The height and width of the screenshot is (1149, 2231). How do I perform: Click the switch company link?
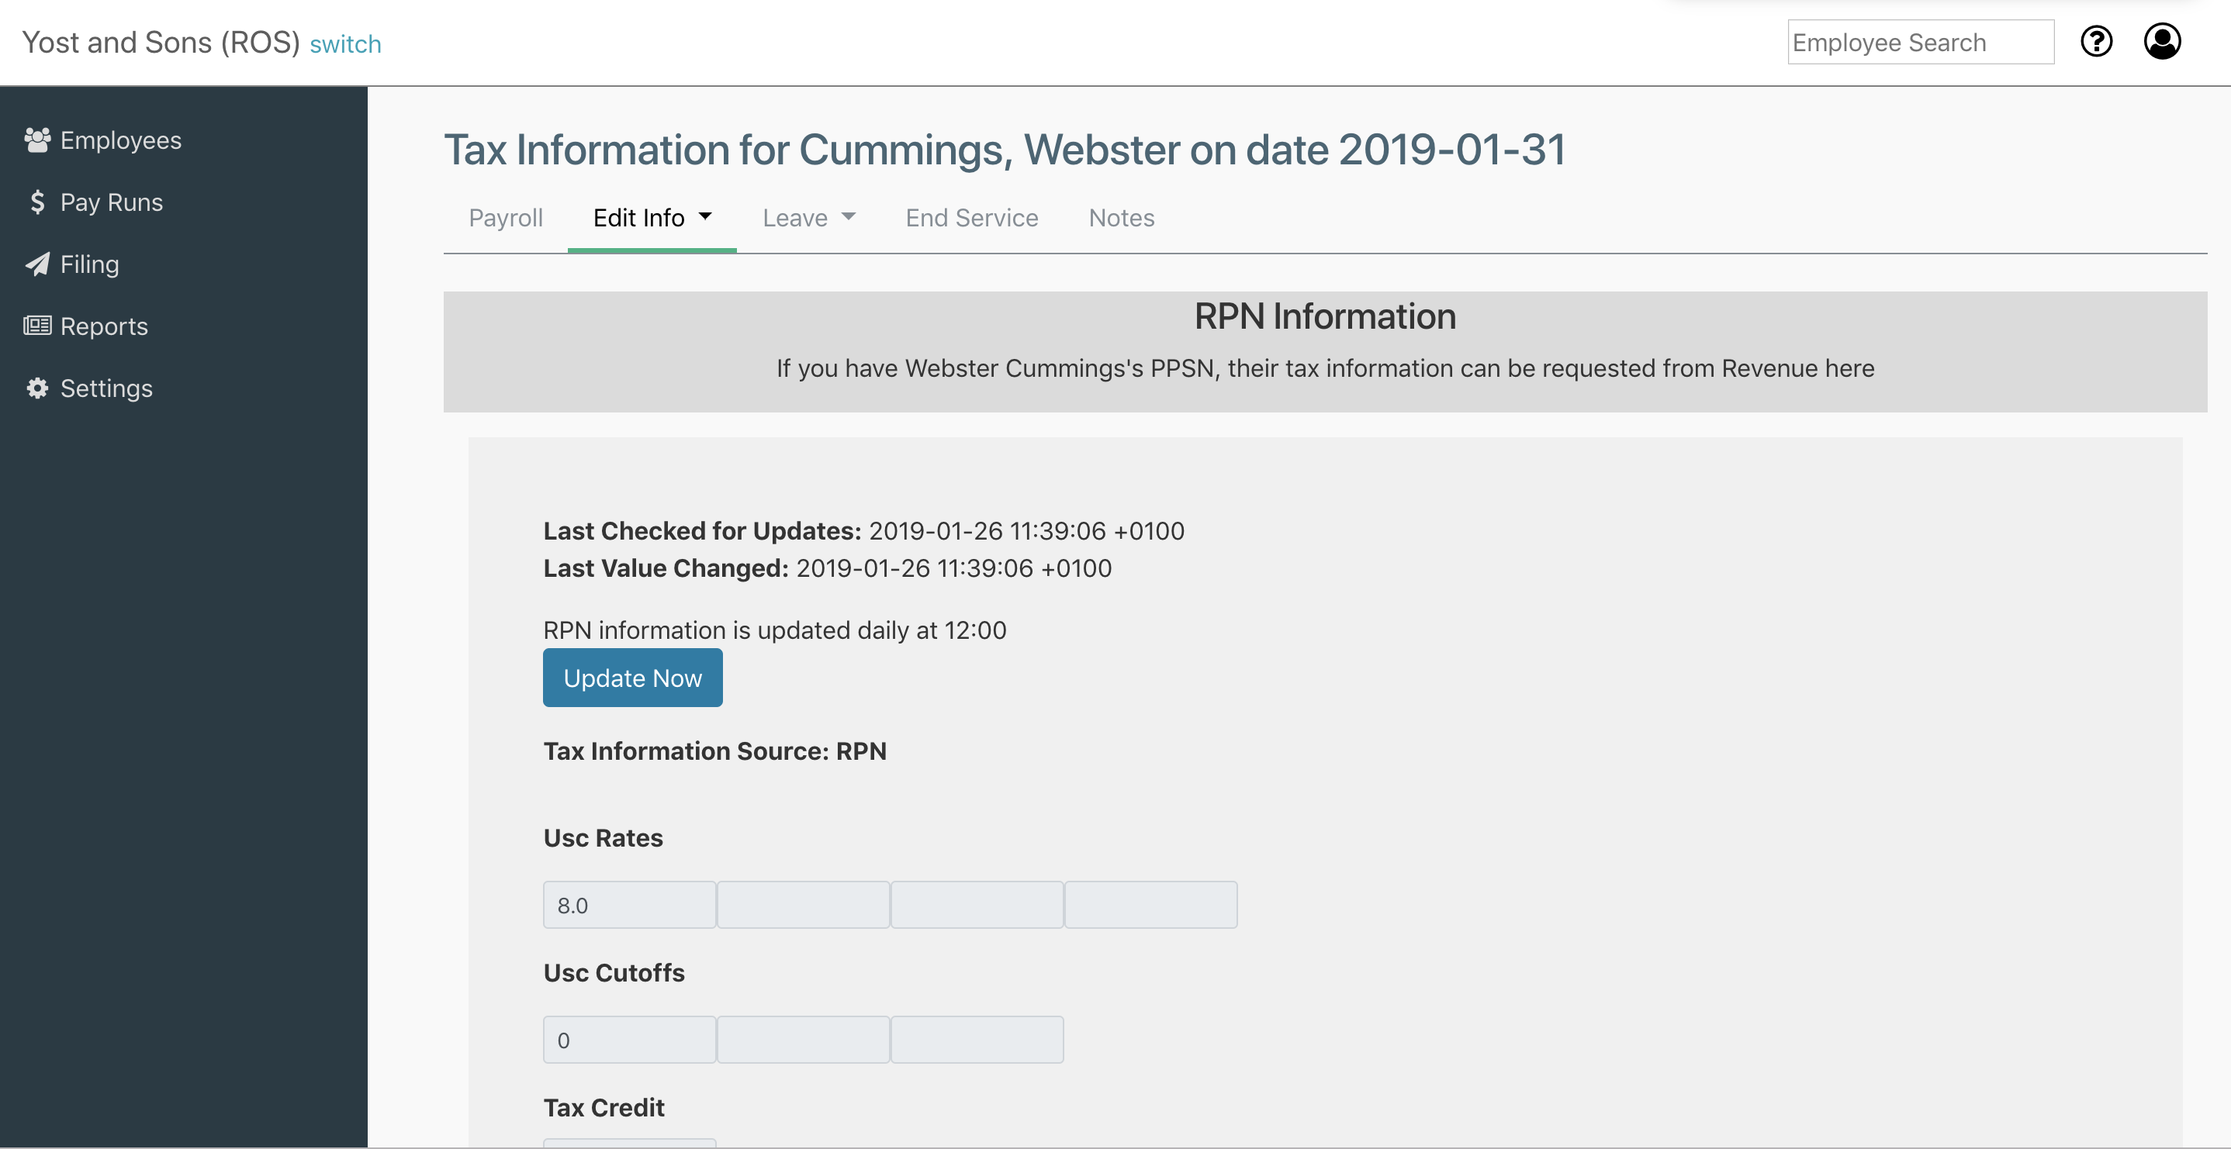(345, 44)
